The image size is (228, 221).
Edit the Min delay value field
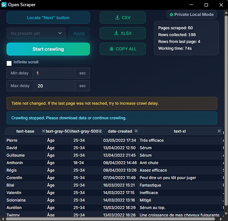[54, 73]
